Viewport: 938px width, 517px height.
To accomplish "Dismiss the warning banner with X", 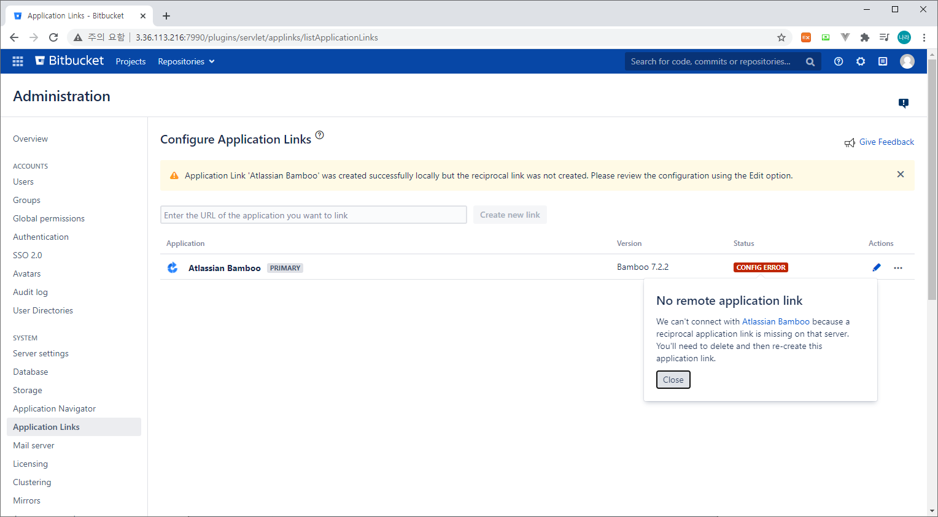I will 901,174.
